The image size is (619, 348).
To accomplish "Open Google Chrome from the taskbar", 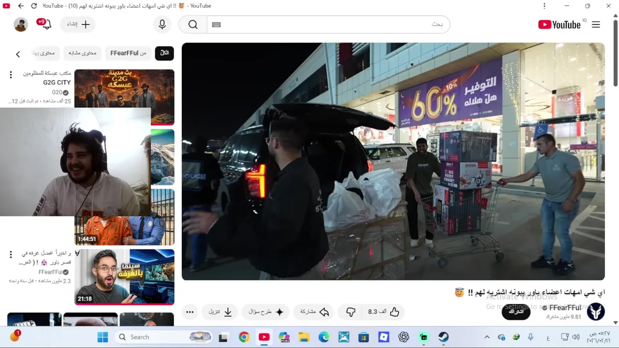I will pos(244,337).
